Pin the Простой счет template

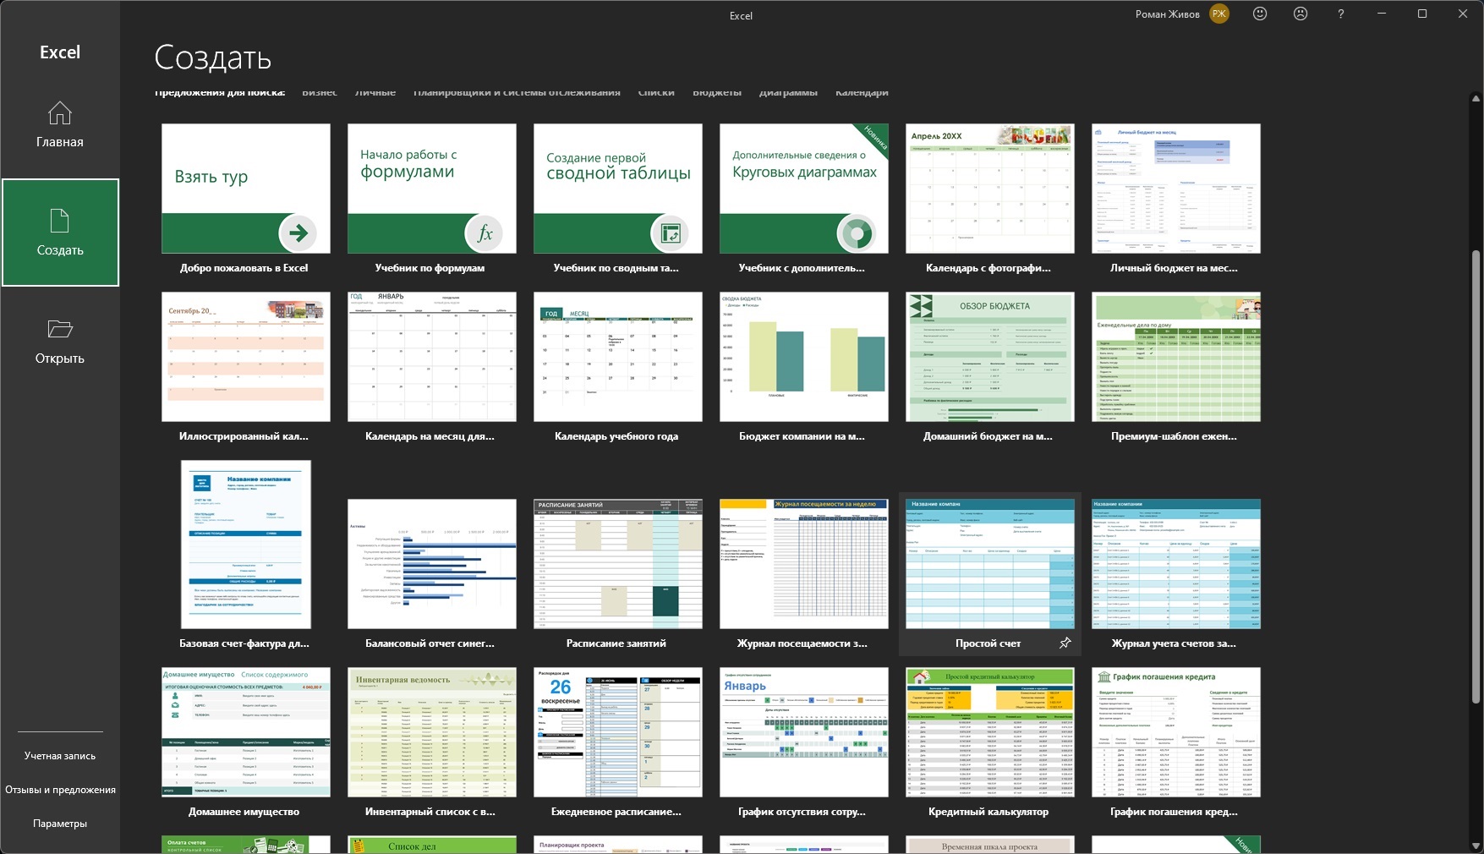1065,643
